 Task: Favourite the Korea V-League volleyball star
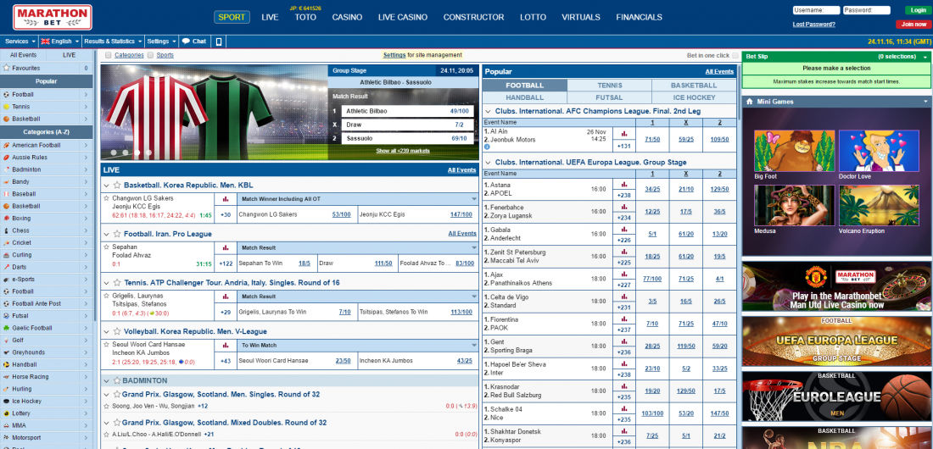(x=117, y=331)
